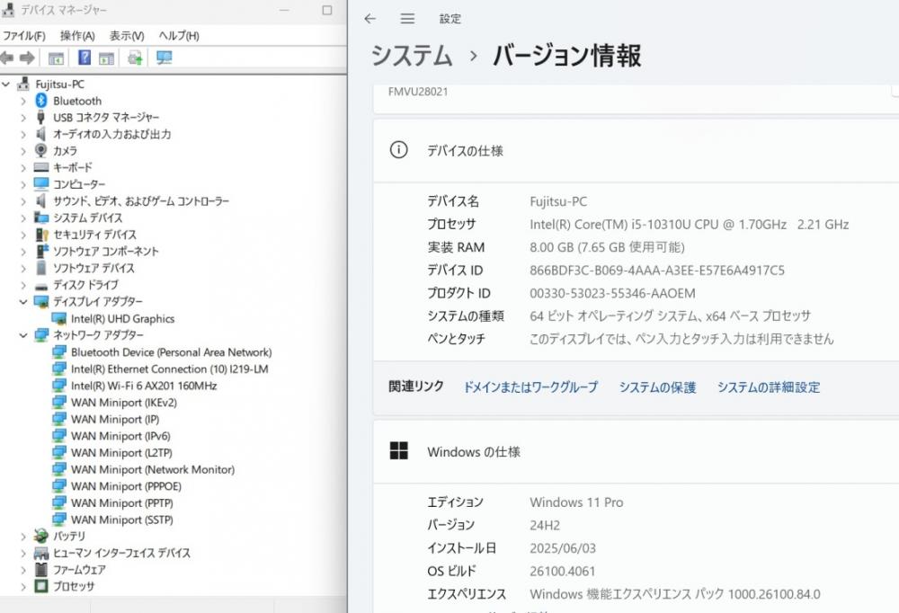899x613 pixels.
Task: Click the info icon beside デバイスの仕様
Action: pos(398,150)
